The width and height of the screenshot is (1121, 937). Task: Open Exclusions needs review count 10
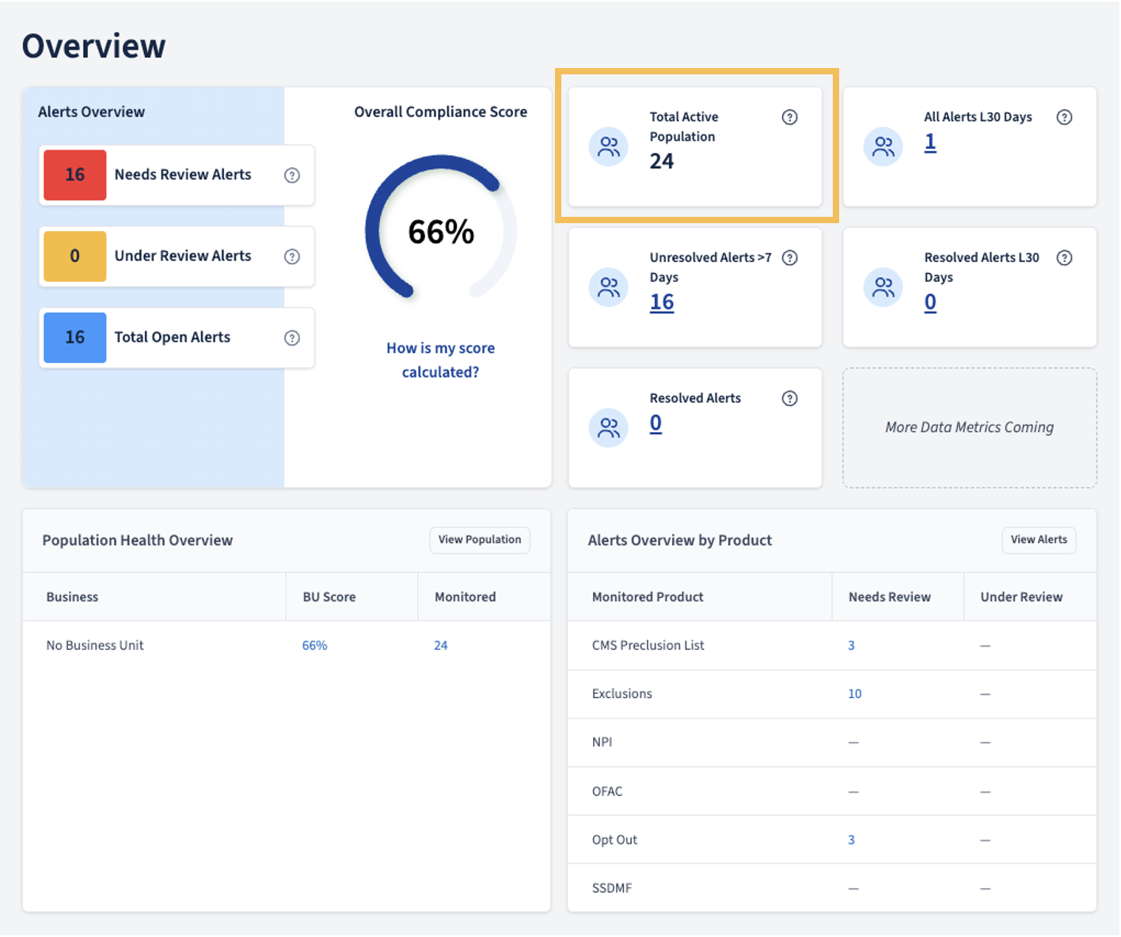pos(855,694)
